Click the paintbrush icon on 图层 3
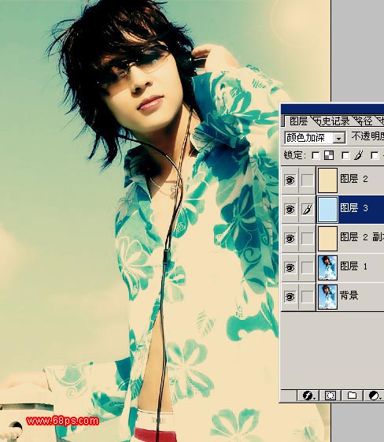Screen dimensions: 384x442 [x=307, y=209]
